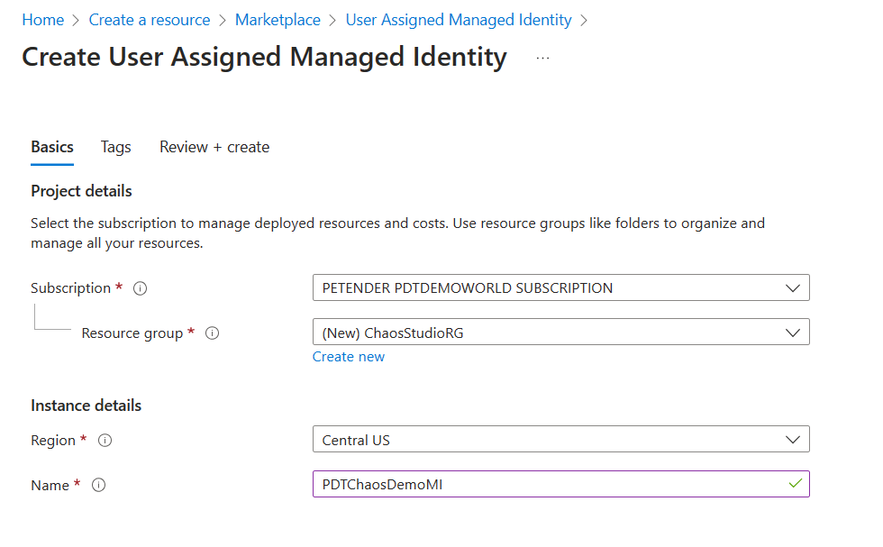Click the Create new resource group link
The width and height of the screenshot is (883, 547).
[348, 357]
